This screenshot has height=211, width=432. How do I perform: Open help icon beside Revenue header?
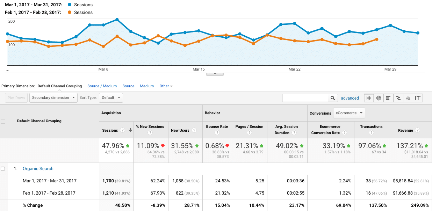coord(418,130)
